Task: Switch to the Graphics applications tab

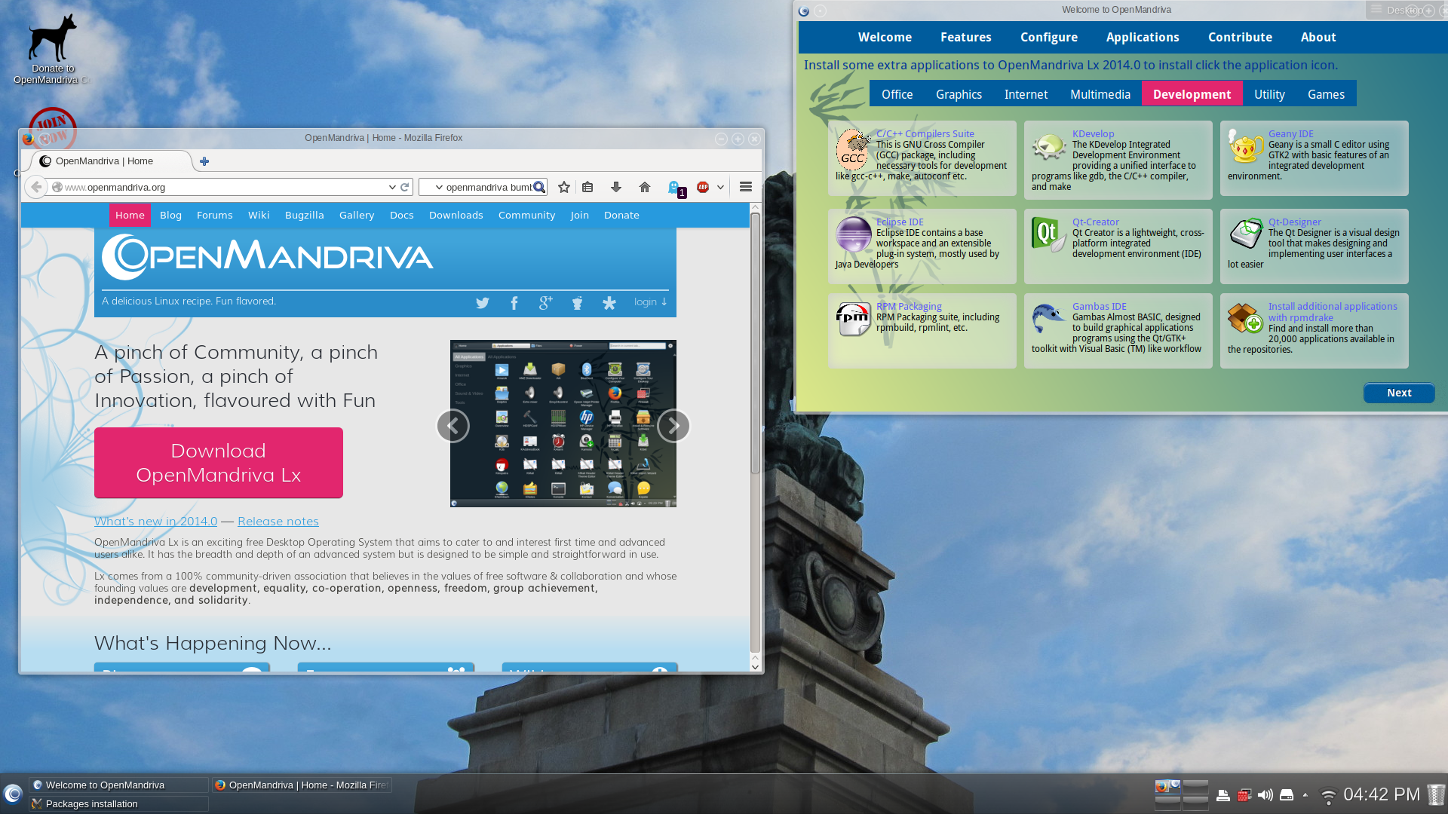Action: (x=959, y=94)
